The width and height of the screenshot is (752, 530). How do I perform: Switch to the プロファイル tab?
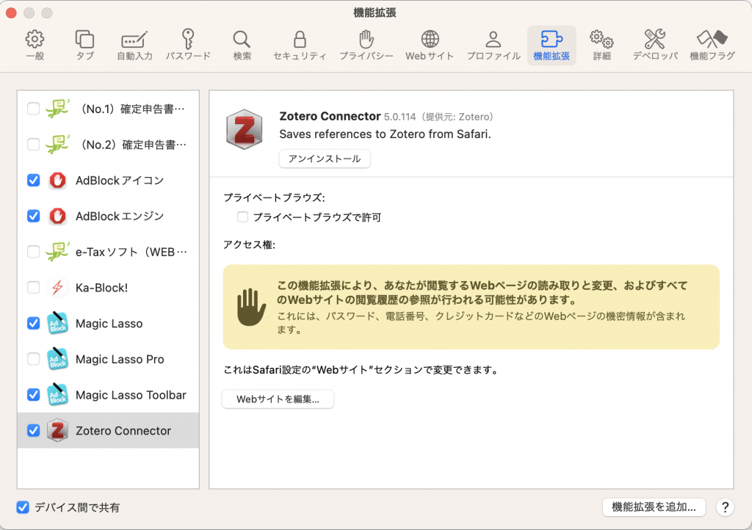(x=493, y=46)
